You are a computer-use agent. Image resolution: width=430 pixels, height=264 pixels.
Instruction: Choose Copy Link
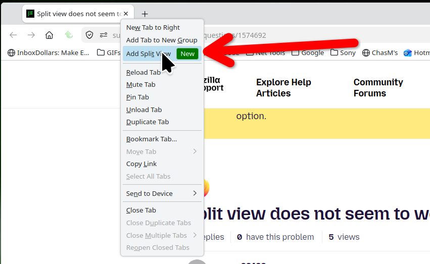click(162, 164)
